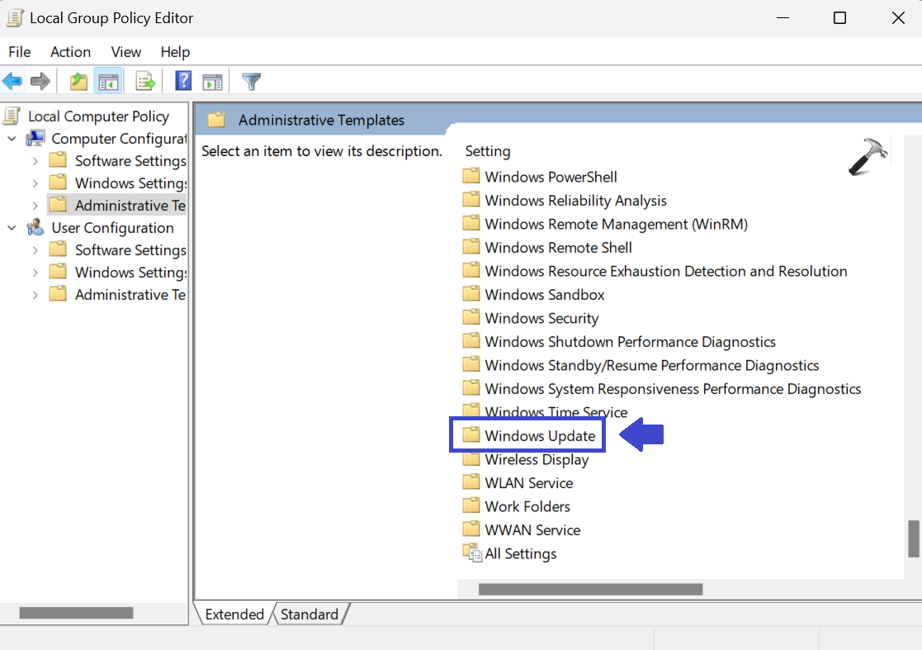Expand Administrative Templates under User Configuration
Screen dimensions: 922x650
[35, 295]
